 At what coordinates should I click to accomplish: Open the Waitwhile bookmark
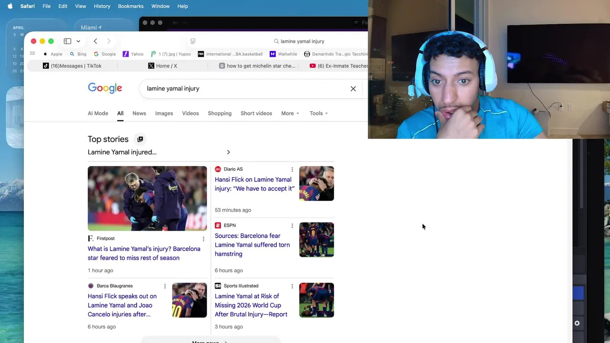[283, 54]
